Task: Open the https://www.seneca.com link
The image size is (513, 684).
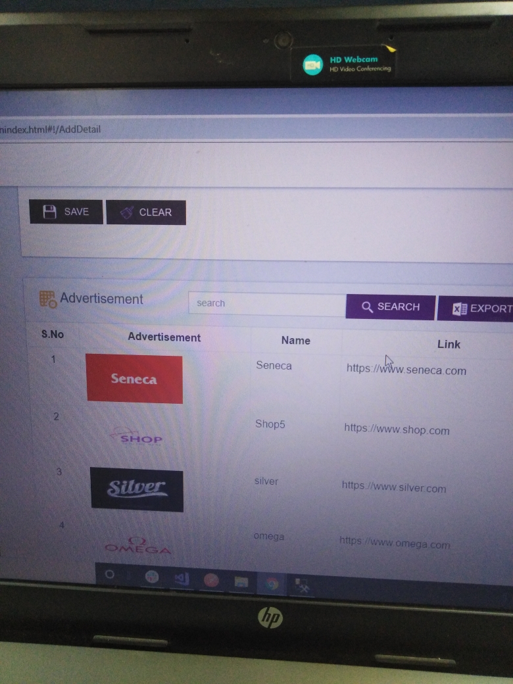Action: [x=406, y=370]
